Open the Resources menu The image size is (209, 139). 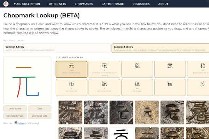141,4
